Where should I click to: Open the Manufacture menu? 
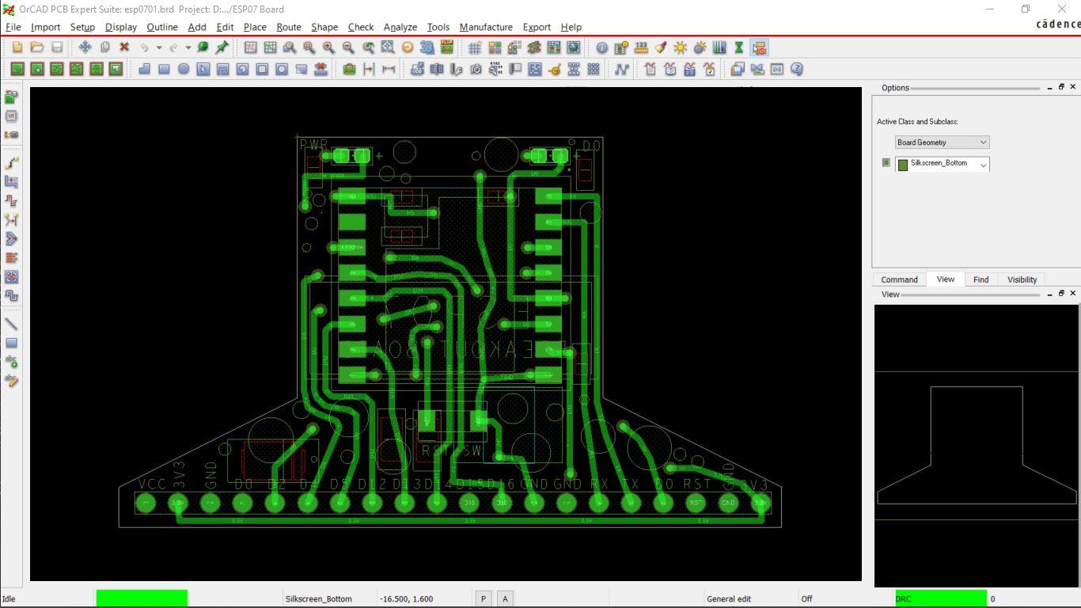(x=486, y=27)
